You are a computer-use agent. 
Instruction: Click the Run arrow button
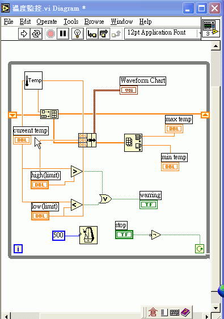[x=24, y=33]
